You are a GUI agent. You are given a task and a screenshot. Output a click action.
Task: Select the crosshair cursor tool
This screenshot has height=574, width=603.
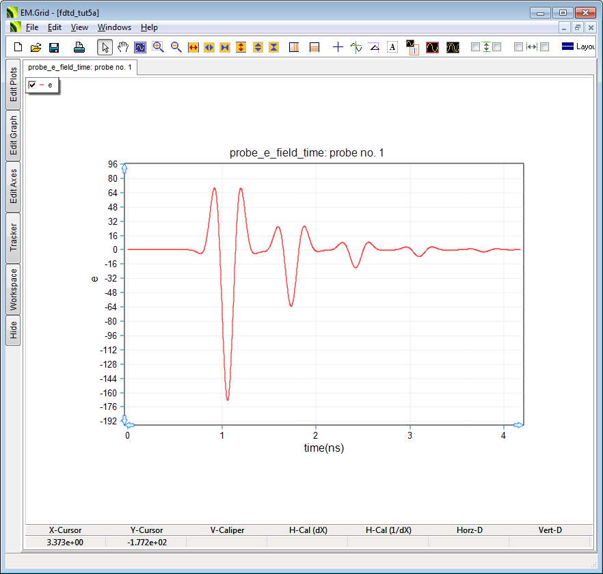tap(338, 47)
